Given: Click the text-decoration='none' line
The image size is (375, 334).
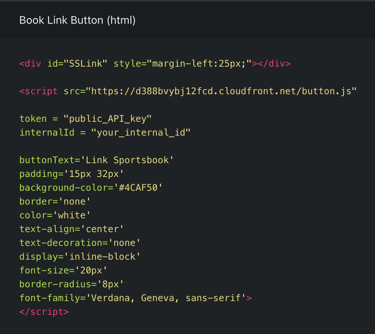Looking at the screenshot, I should [80, 243].
